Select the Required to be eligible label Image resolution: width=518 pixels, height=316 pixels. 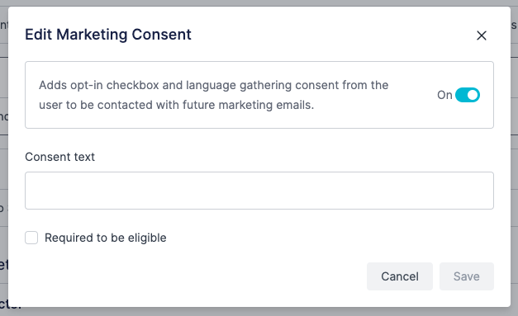click(x=106, y=238)
